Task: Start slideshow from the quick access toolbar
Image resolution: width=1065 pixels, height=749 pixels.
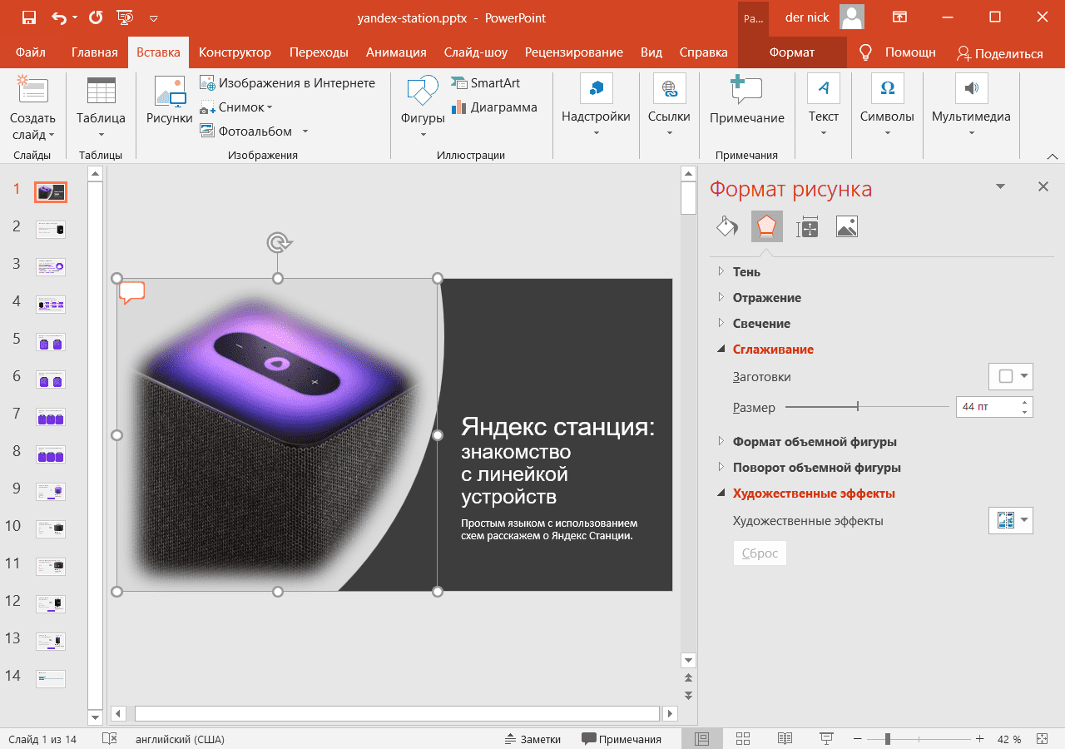Action: tap(126, 17)
